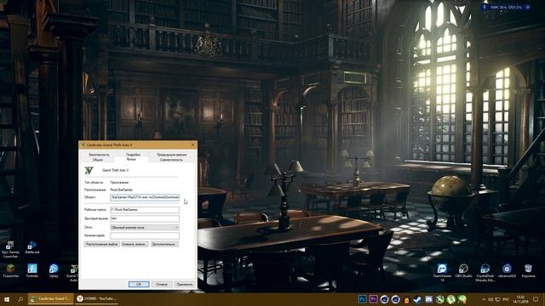Click the Отмена cancel button
Image resolution: width=545 pixels, height=306 pixels.
162,284
